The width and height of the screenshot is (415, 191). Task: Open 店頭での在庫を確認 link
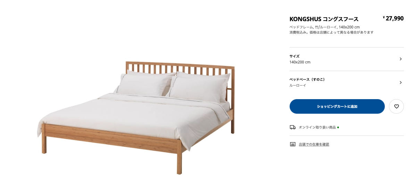point(314,145)
